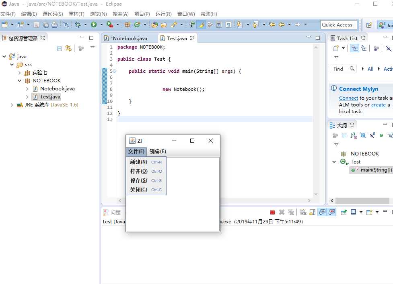Click the Find field in Task List
This screenshot has height=284, width=393.
click(343, 69)
